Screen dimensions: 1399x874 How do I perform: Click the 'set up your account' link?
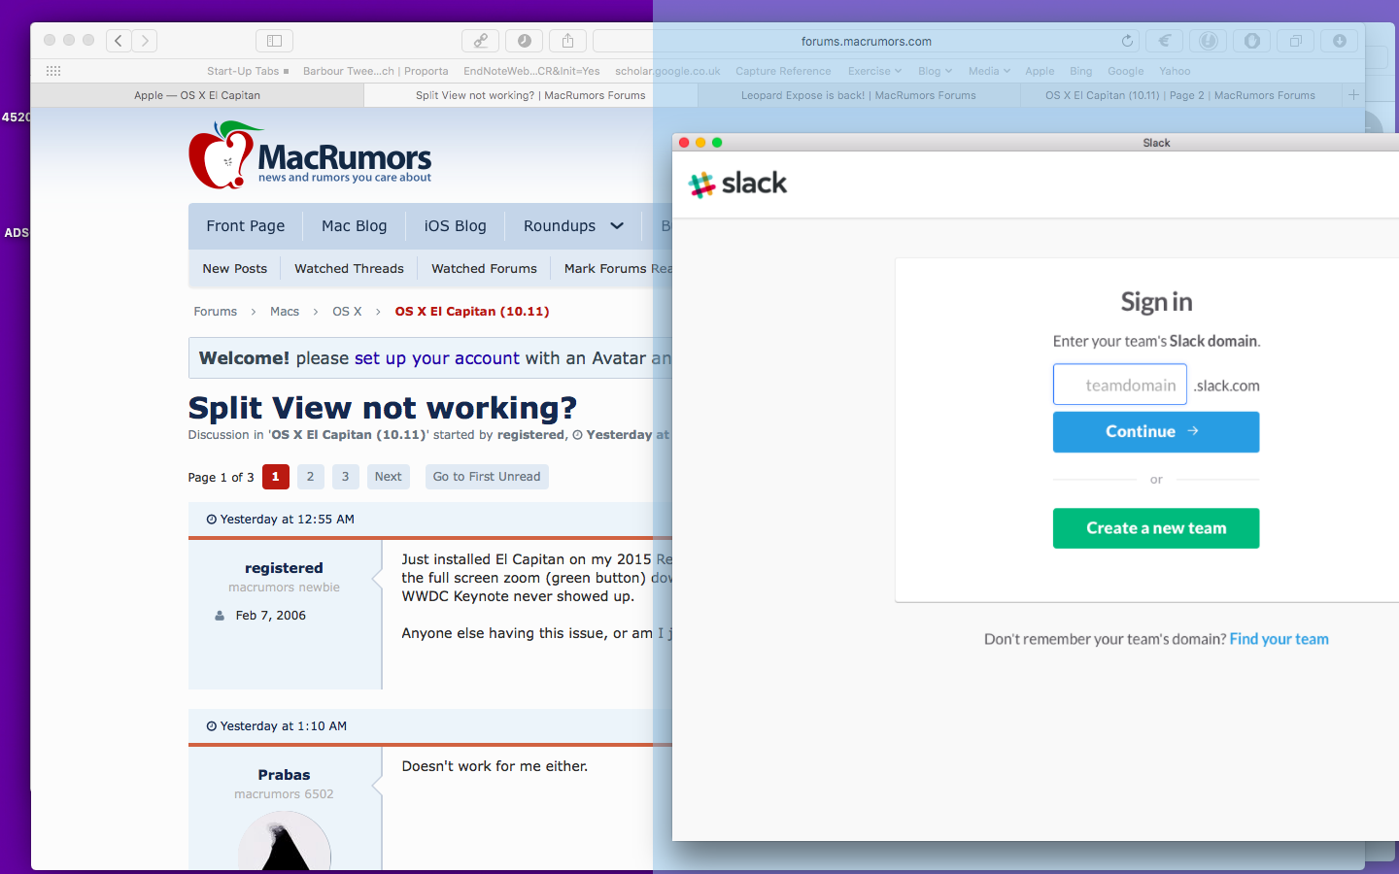[x=437, y=358]
